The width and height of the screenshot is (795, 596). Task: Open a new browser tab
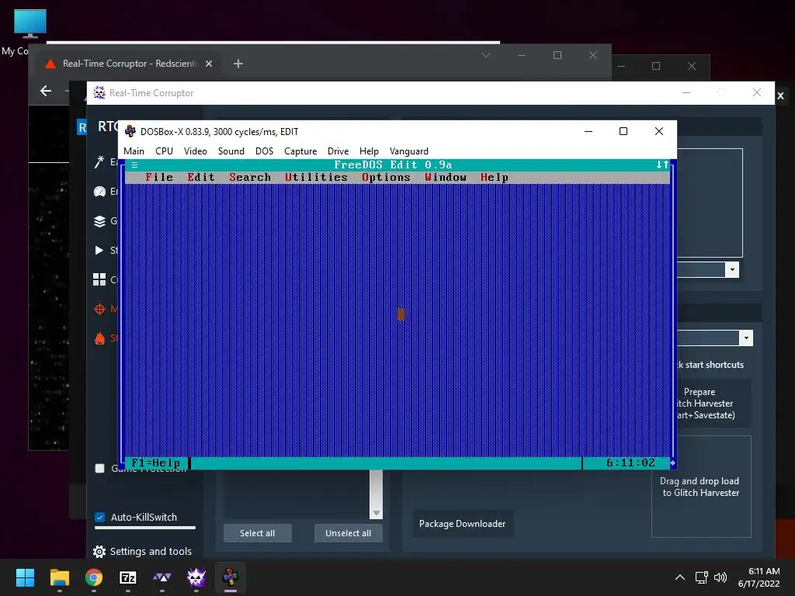[x=238, y=64]
